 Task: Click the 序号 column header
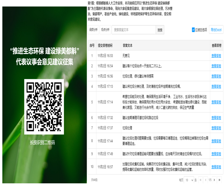point(92,45)
